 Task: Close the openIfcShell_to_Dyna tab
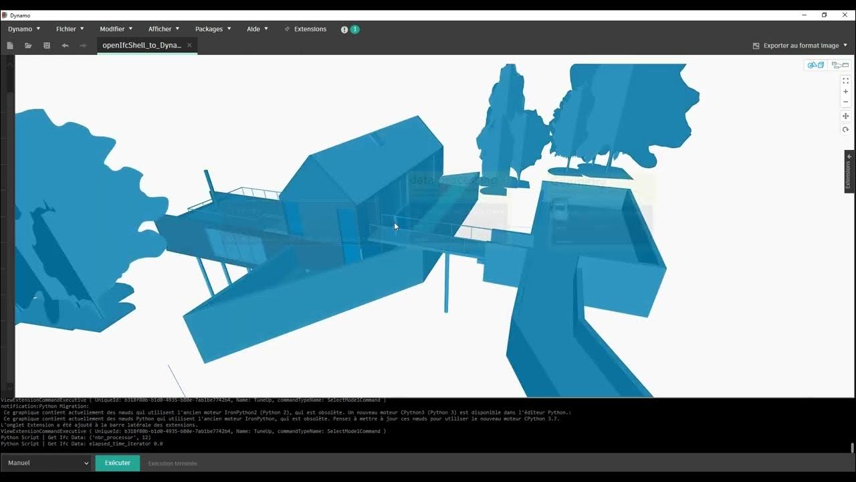click(x=189, y=46)
